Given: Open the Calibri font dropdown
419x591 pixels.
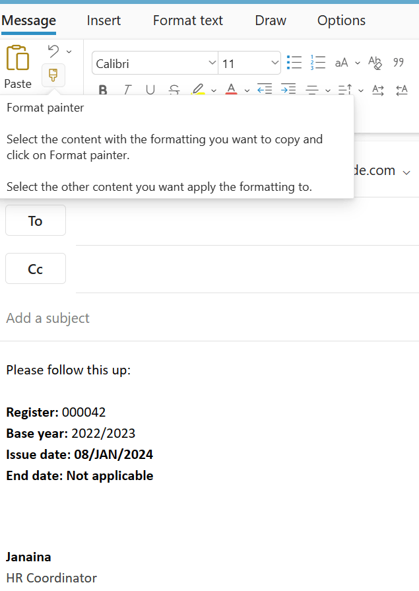Looking at the screenshot, I should [x=154, y=63].
